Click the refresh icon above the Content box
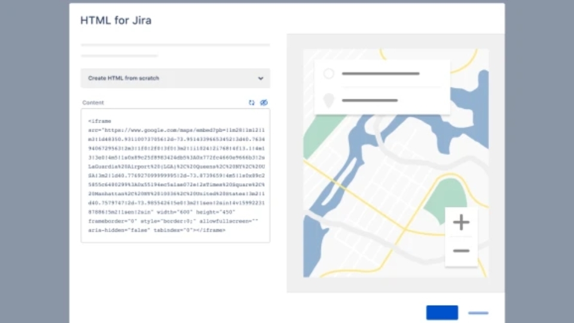The image size is (574, 323). [x=252, y=102]
